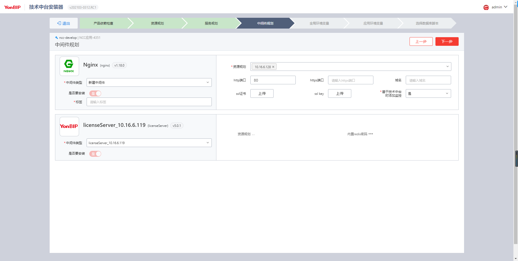Screen dimensions: 518x261
Task: Click the Nginx logo thumbnail
Action: pos(69,66)
